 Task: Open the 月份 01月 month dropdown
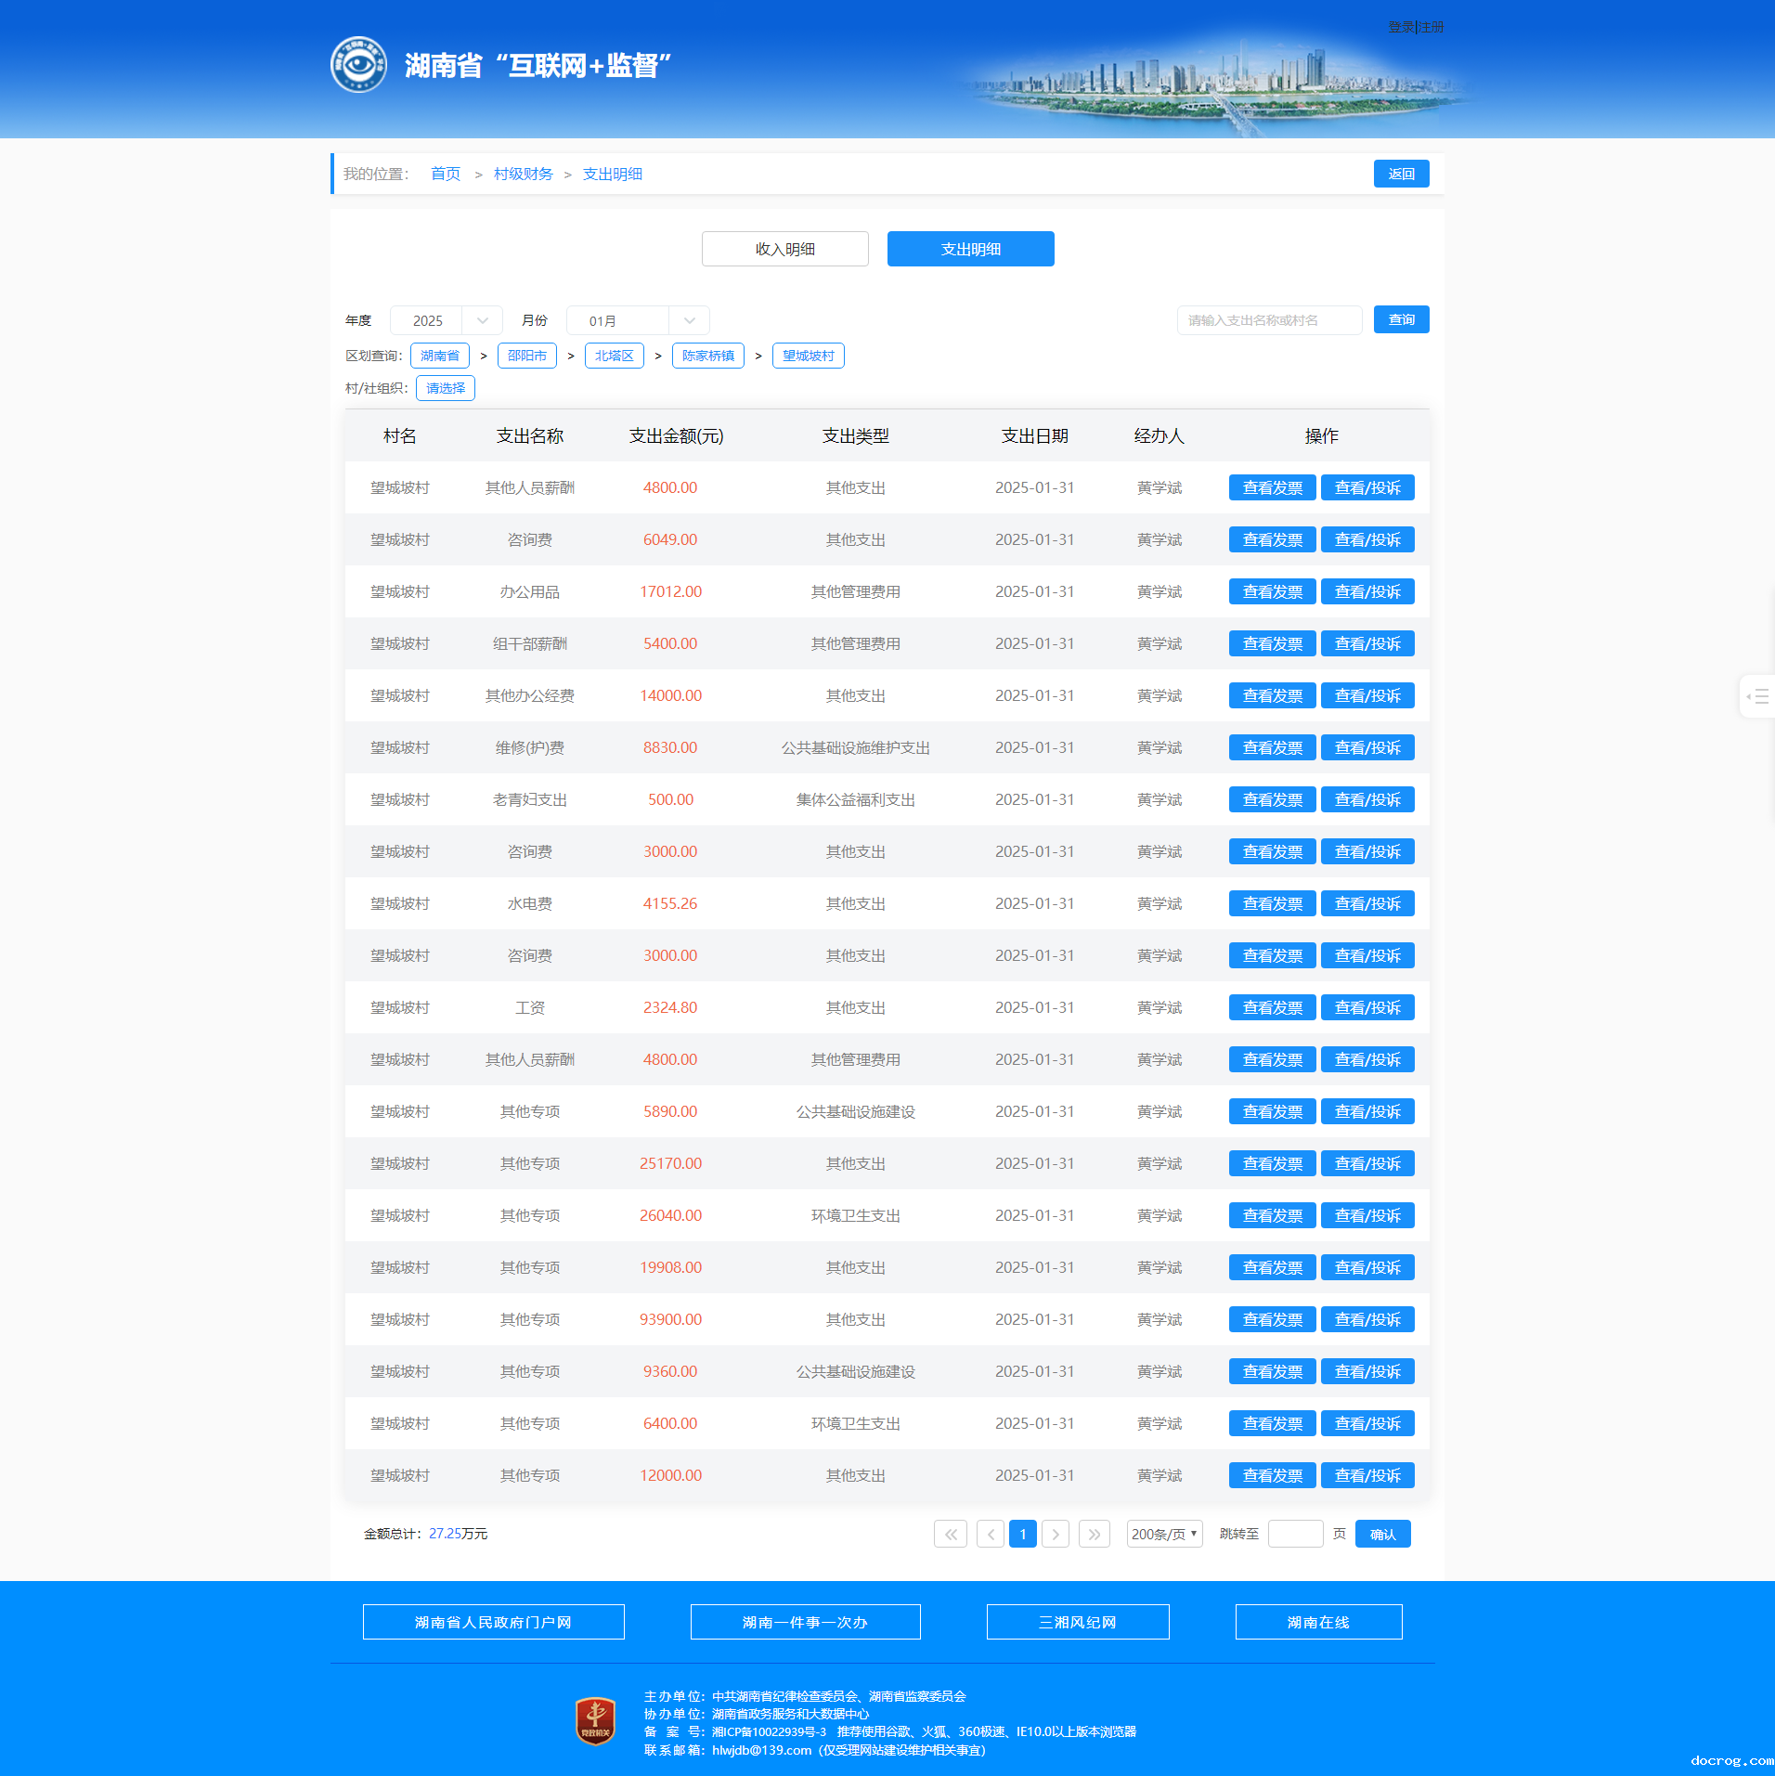(637, 320)
